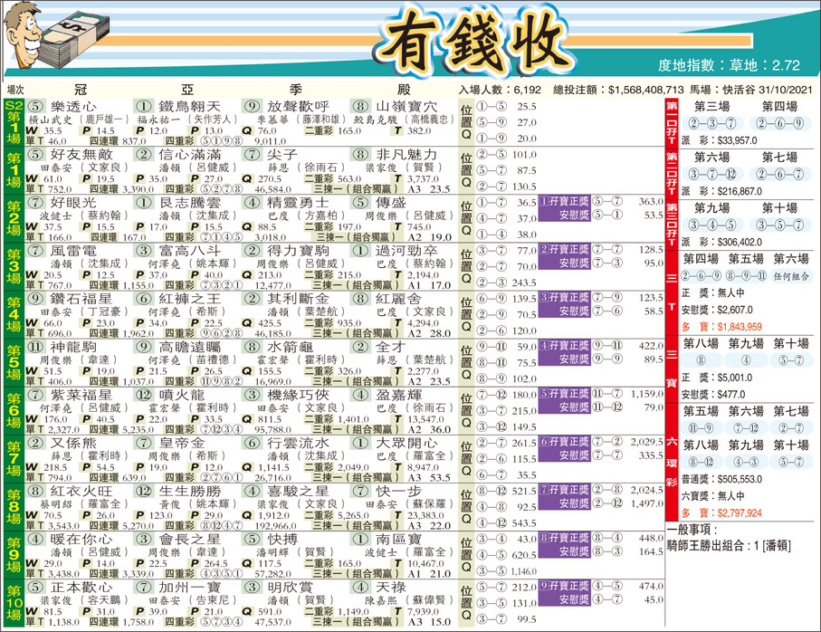
Task: Click the 正獎 $5,001.0 amount
Action: pyautogui.click(x=717, y=378)
